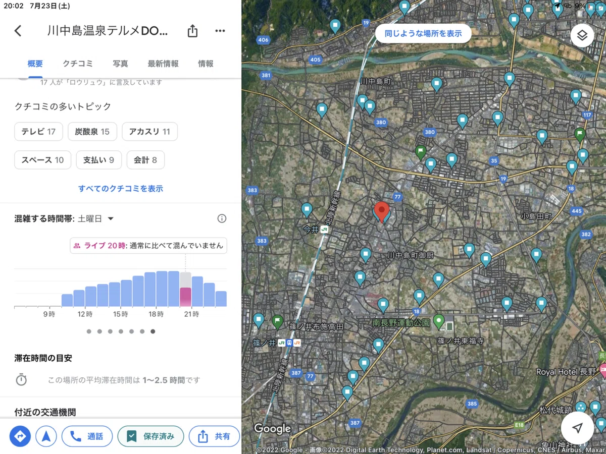Select the red place pin on map
This screenshot has width=606, height=454.
click(x=382, y=211)
